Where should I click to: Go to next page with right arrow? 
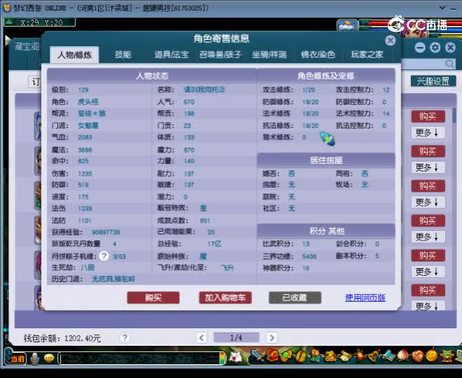coord(272,337)
